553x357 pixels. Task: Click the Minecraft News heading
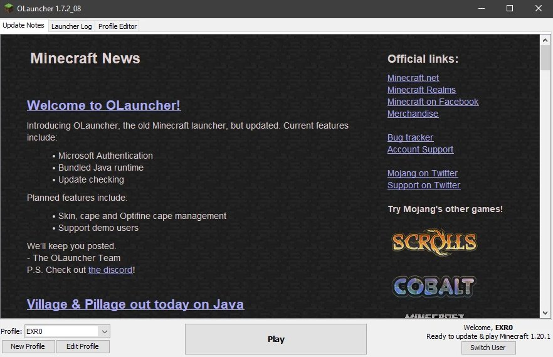85,58
